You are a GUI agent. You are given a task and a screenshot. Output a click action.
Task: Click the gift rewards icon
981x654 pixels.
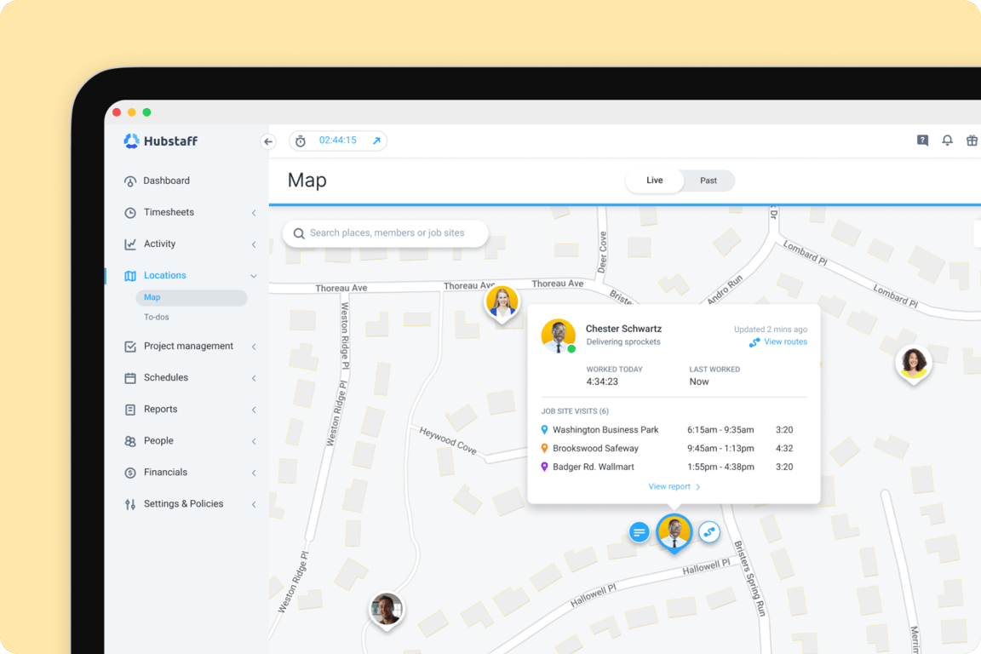(972, 141)
